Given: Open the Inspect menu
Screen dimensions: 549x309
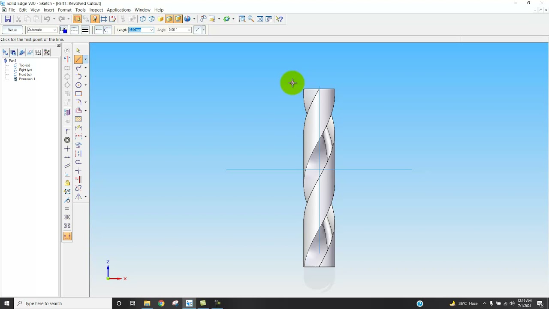Looking at the screenshot, I should pyautogui.click(x=96, y=10).
